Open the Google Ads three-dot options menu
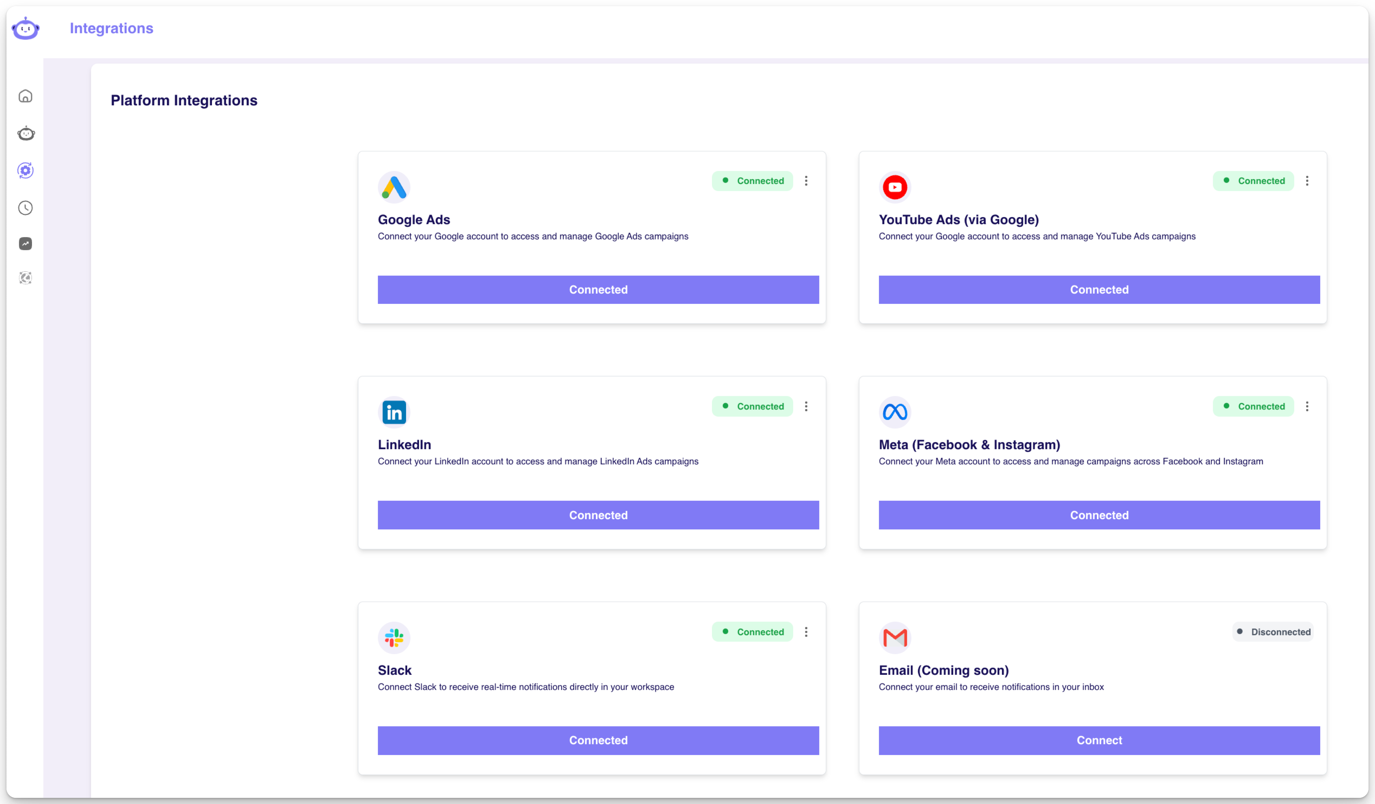1375x804 pixels. pos(806,181)
